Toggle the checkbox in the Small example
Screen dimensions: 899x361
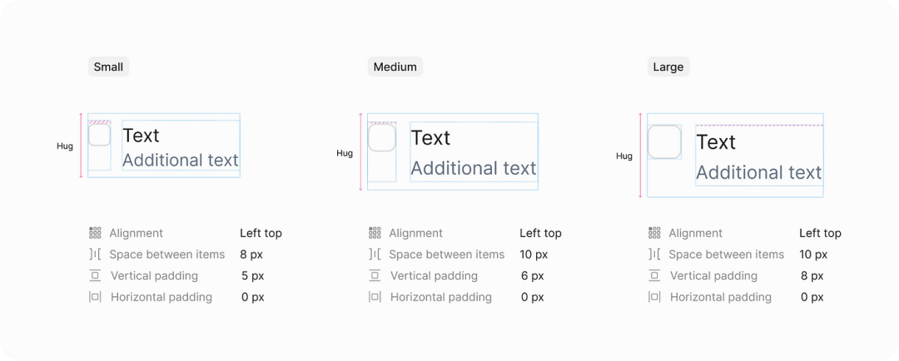click(x=99, y=136)
